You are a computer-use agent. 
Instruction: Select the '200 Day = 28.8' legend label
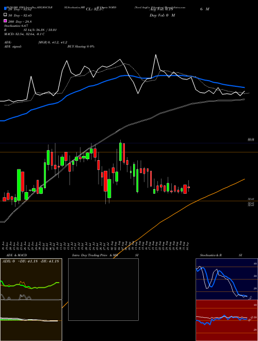(20, 21)
